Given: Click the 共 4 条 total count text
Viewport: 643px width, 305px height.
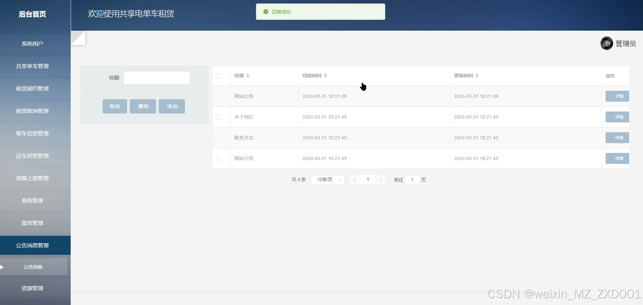Looking at the screenshot, I should pos(299,180).
